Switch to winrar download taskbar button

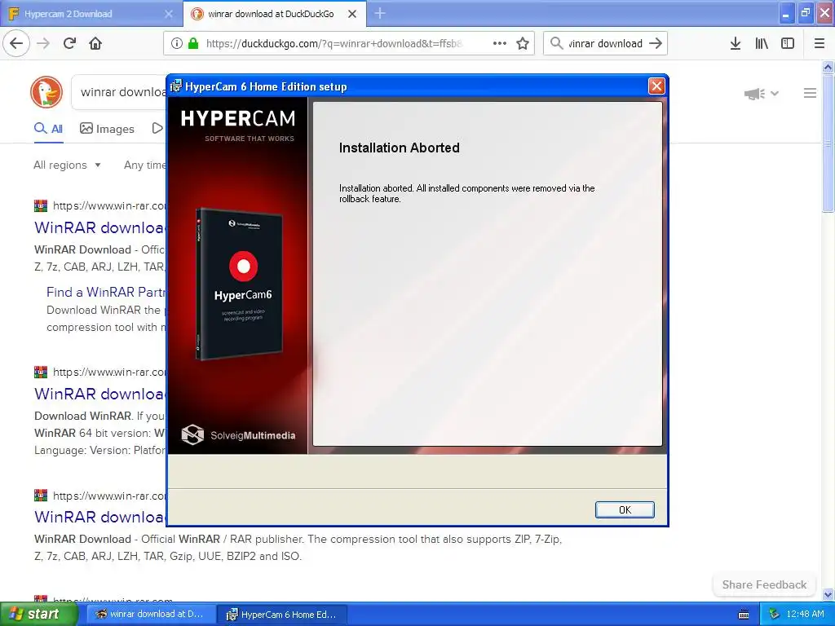[x=151, y=614]
